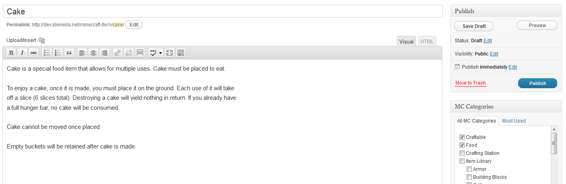The height and width of the screenshot is (184, 566).
Task: Insert a numbered list
Action: coord(58,53)
